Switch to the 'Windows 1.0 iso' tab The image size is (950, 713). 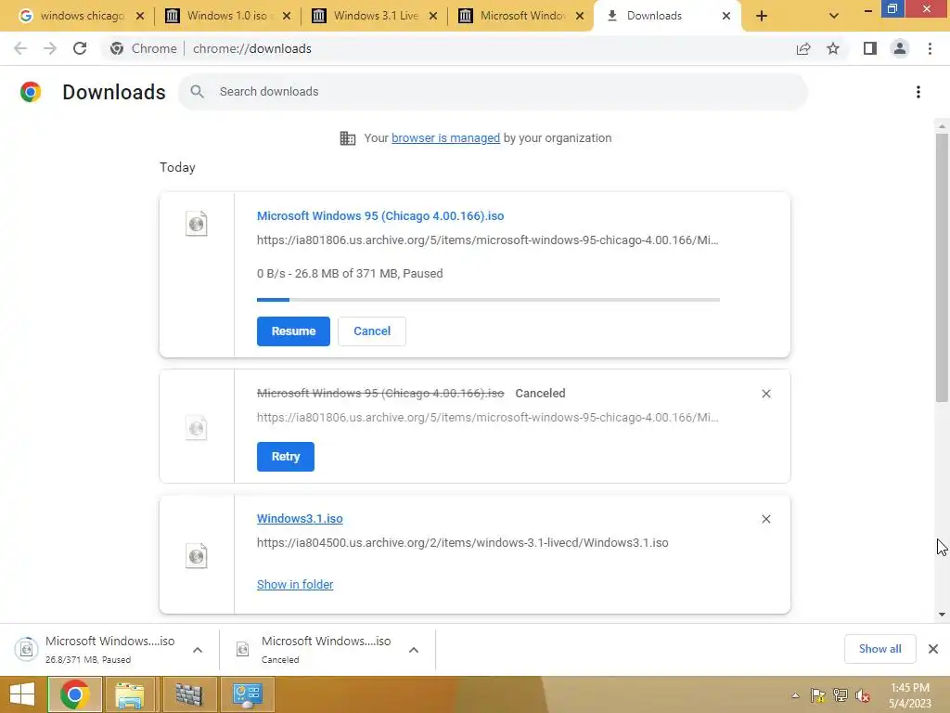point(226,16)
